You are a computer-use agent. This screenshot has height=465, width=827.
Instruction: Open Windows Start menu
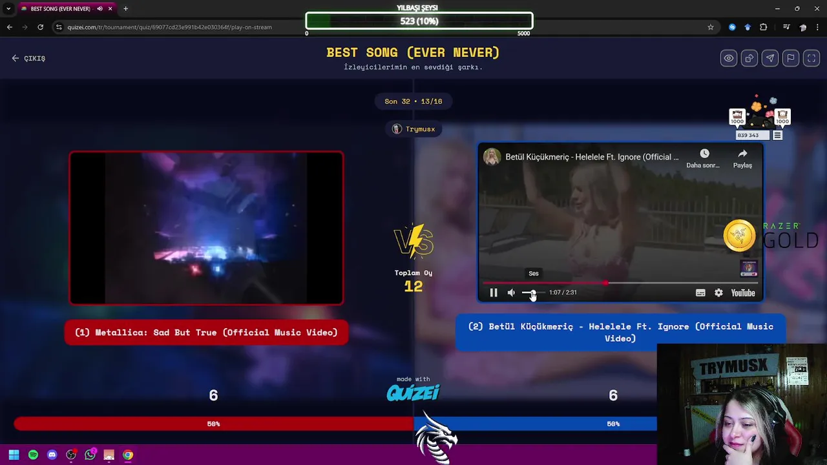[x=14, y=455]
